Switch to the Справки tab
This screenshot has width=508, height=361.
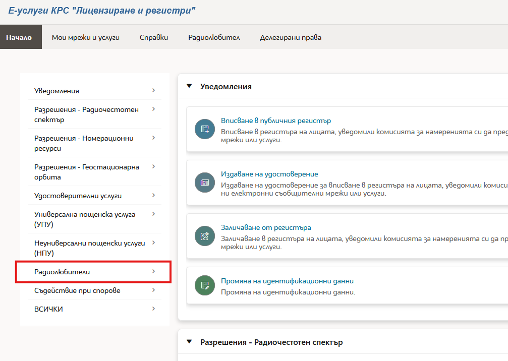pyautogui.click(x=154, y=37)
